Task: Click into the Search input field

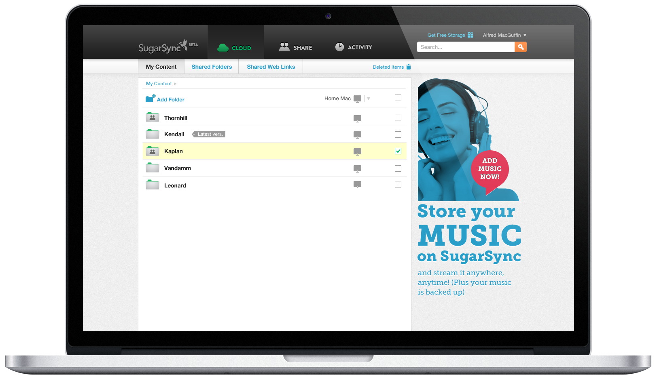Action: click(x=466, y=47)
